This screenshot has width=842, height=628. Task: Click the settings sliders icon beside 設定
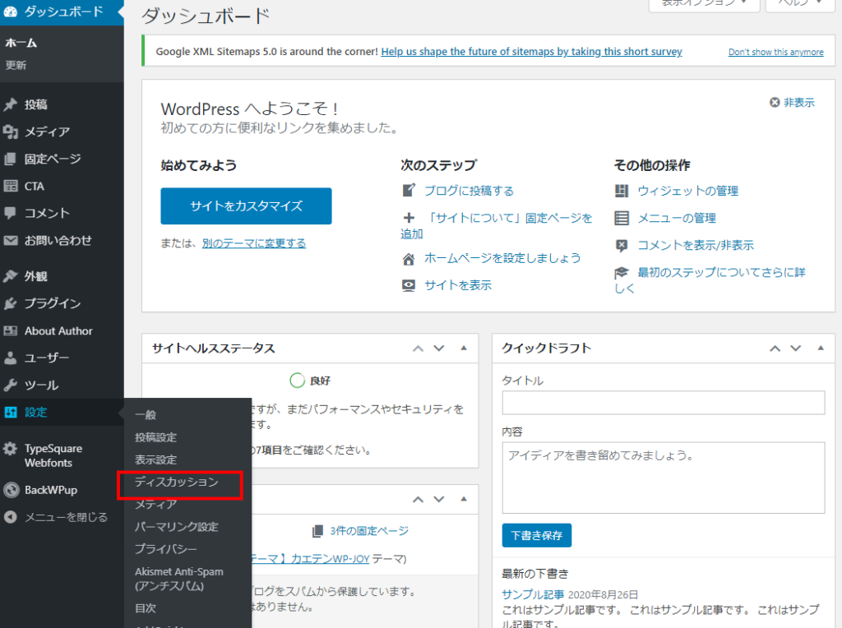(x=10, y=412)
